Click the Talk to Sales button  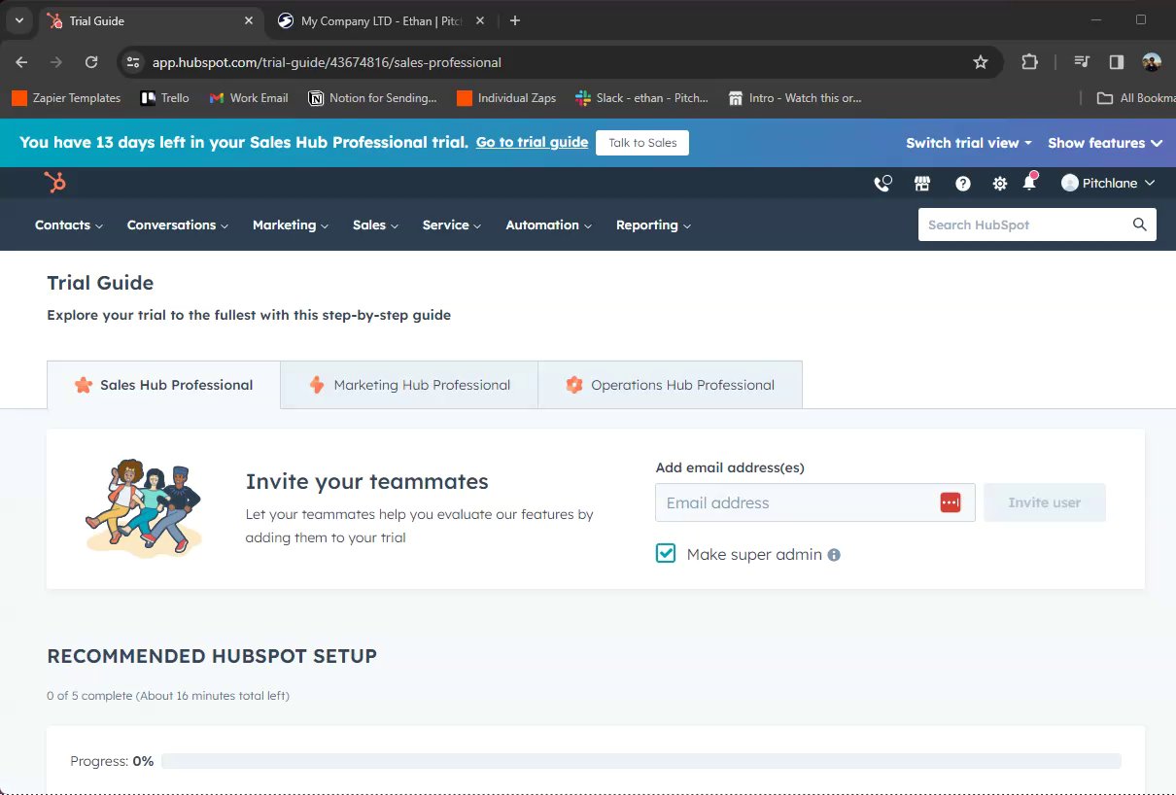pos(642,143)
